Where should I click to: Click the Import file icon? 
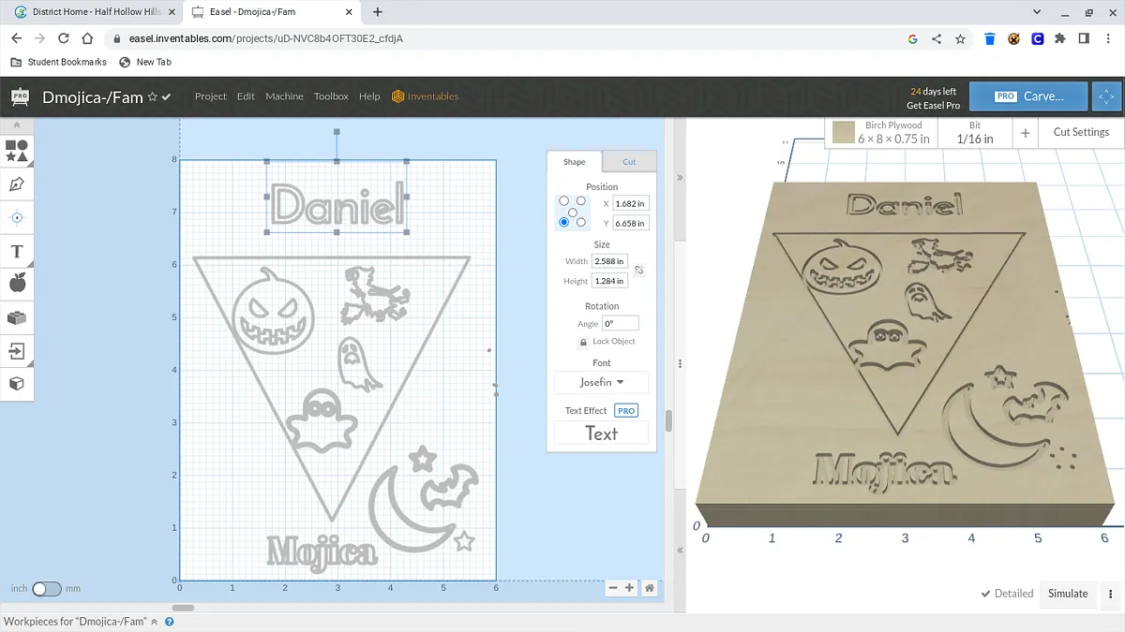coord(17,351)
